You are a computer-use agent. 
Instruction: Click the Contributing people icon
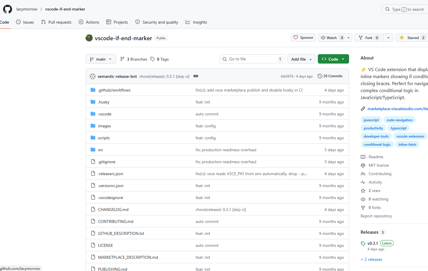[363, 174]
